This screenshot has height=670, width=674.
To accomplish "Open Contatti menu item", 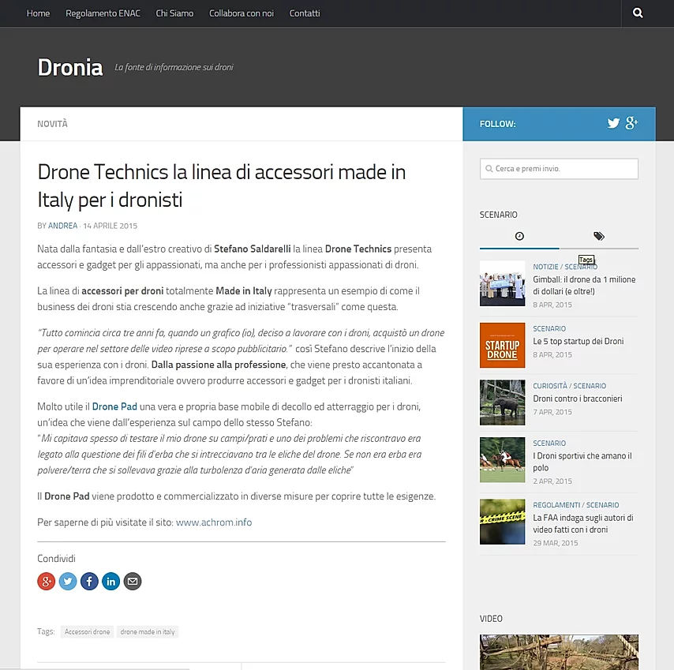I will [305, 13].
